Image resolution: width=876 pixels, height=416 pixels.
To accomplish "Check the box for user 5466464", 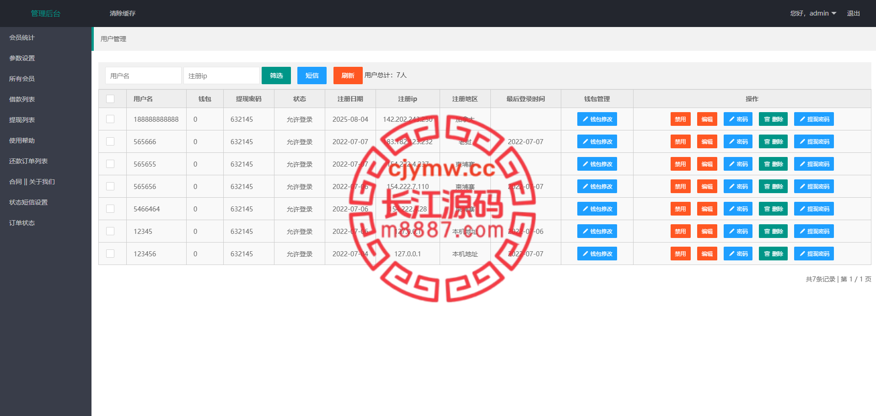I will coord(110,209).
